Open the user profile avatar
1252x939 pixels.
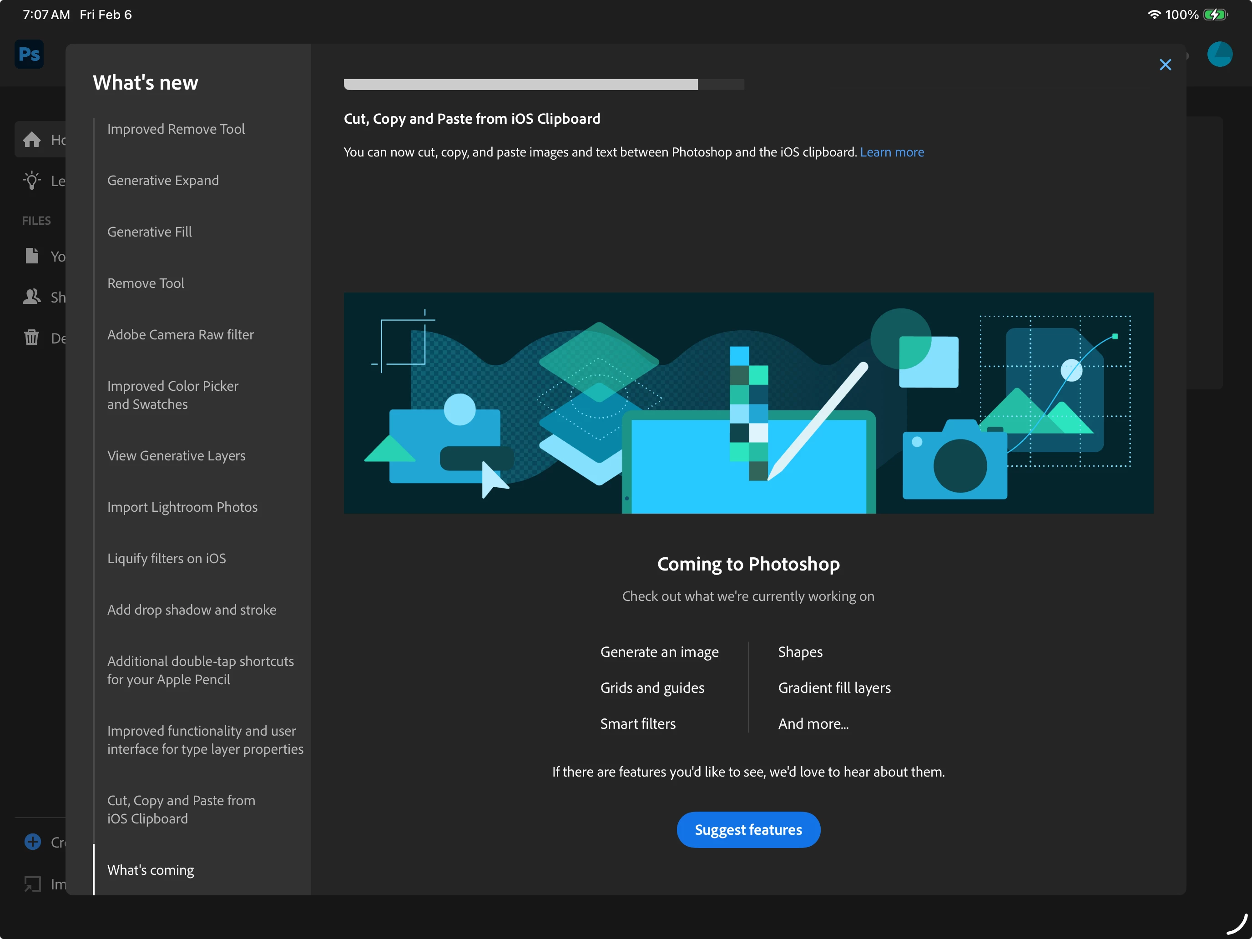tap(1219, 54)
